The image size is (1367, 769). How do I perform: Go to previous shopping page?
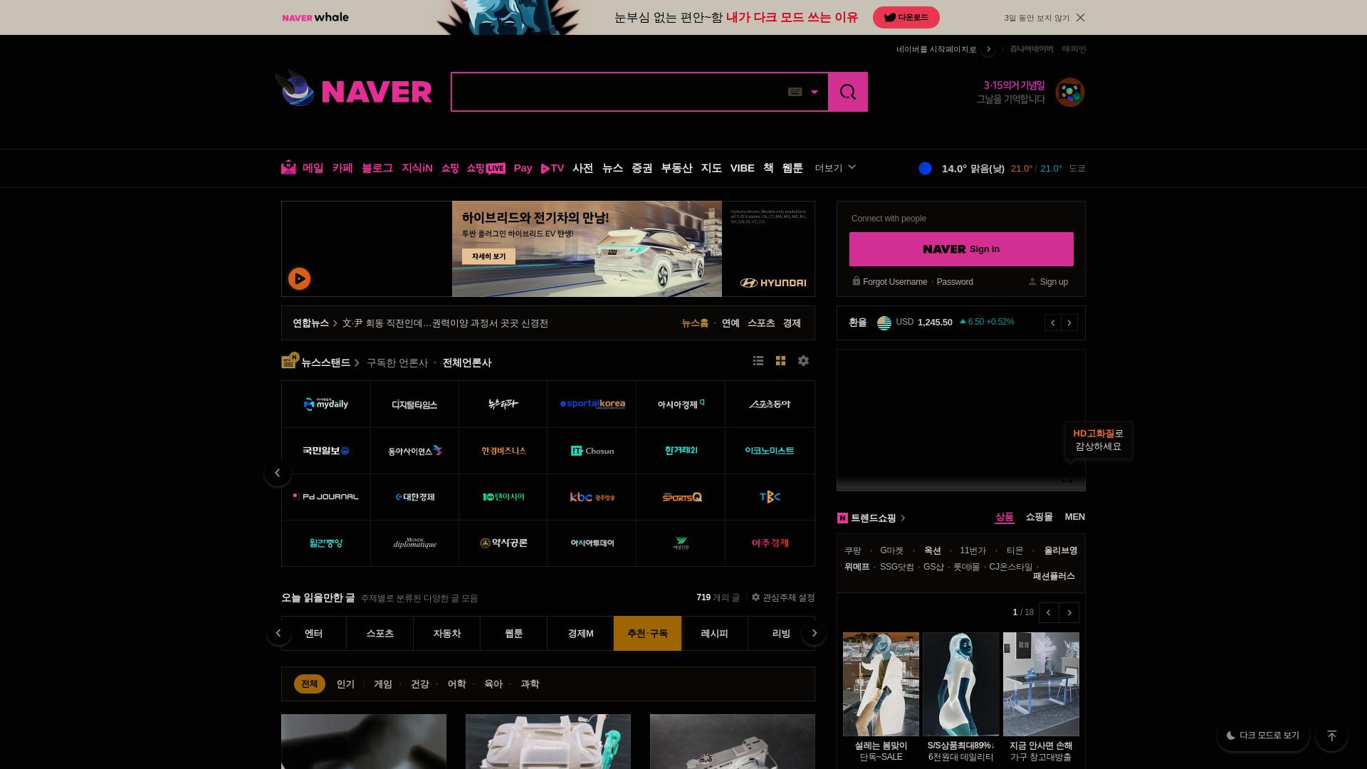point(1049,613)
